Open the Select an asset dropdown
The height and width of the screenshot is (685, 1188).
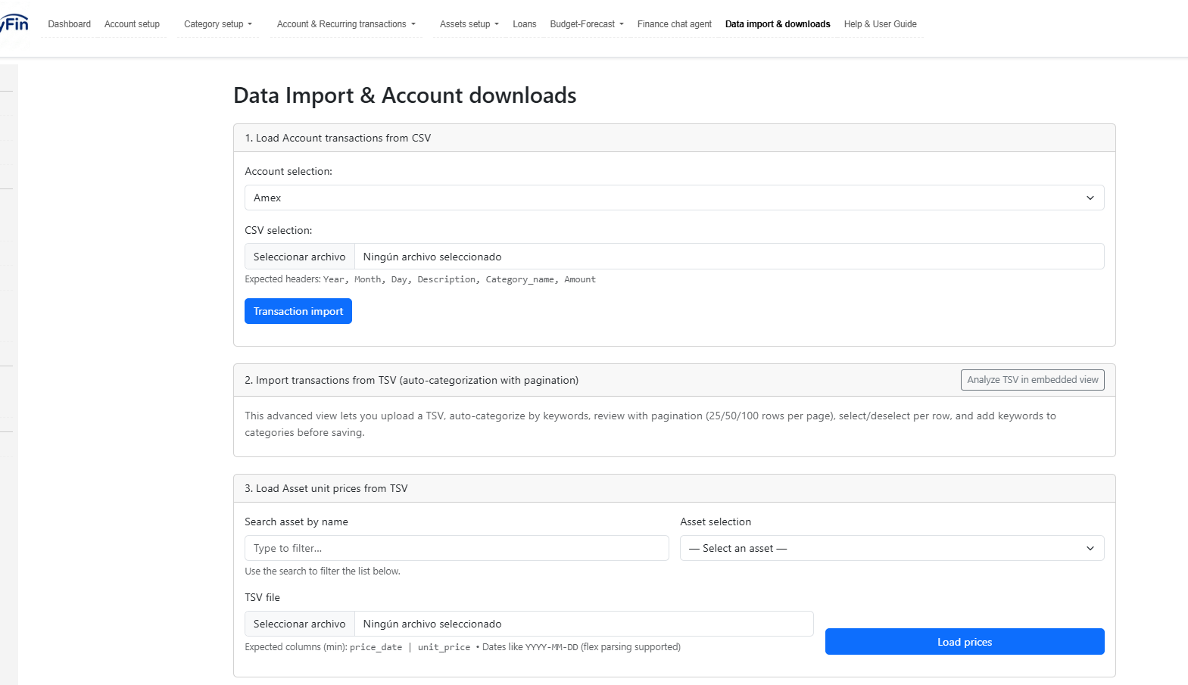point(892,548)
